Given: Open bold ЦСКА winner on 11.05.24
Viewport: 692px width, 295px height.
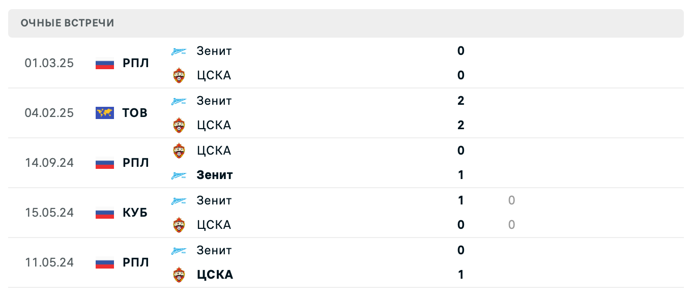Looking at the screenshot, I should (x=215, y=275).
